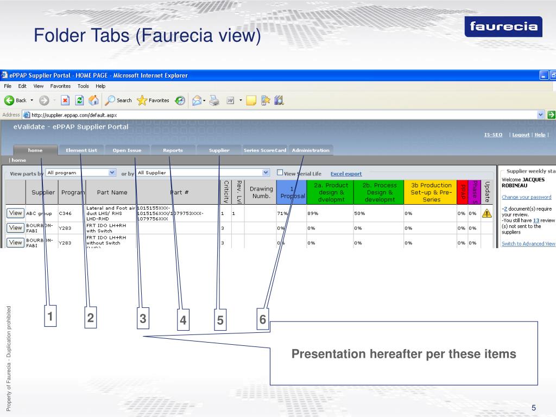This screenshot has height=417, width=556.
Task: Click the IS-SEO link
Action: (493, 135)
